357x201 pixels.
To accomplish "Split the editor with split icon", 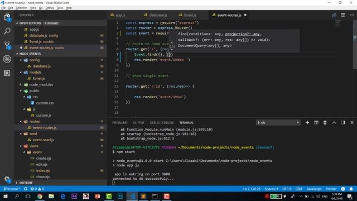I will point(343,15).
